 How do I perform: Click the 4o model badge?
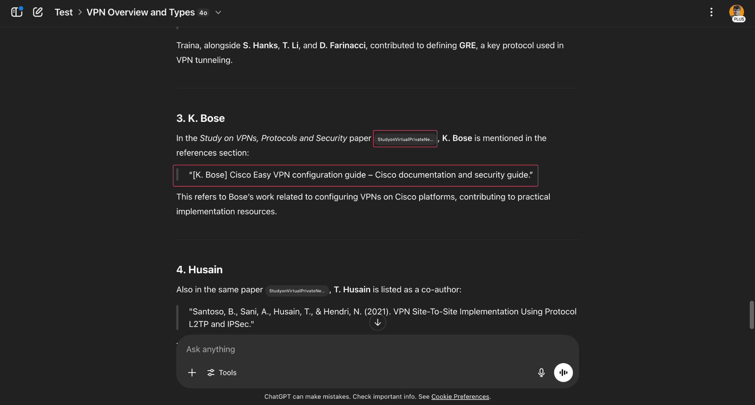[203, 13]
